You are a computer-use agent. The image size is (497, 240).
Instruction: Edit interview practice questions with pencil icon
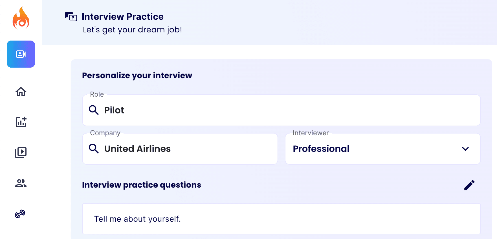point(469,185)
